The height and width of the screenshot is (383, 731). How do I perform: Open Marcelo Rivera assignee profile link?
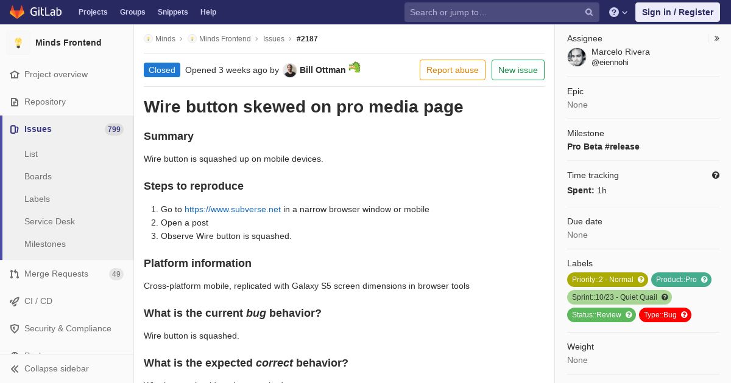coord(621,57)
